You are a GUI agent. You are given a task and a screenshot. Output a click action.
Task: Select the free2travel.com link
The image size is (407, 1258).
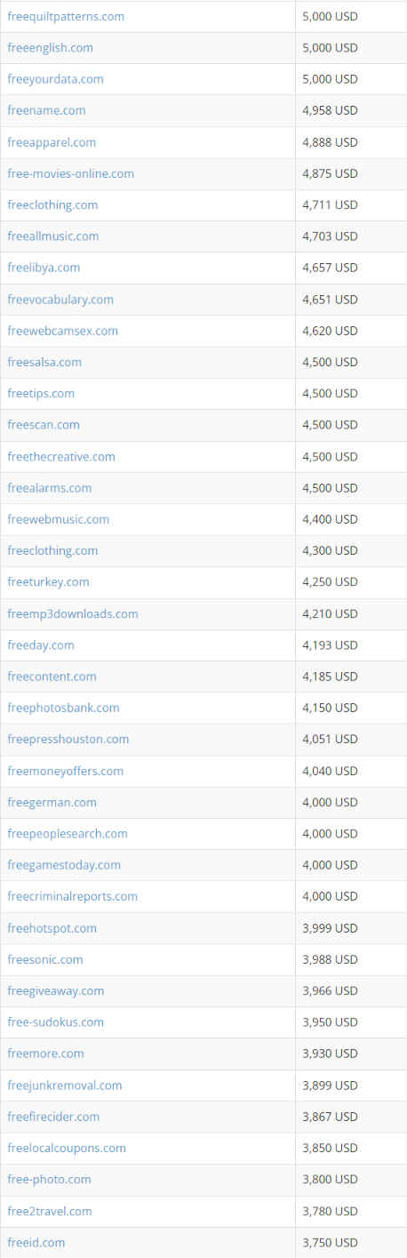(x=50, y=1211)
